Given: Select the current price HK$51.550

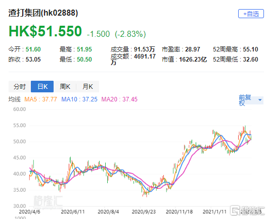Looking at the screenshot, I should point(46,31).
